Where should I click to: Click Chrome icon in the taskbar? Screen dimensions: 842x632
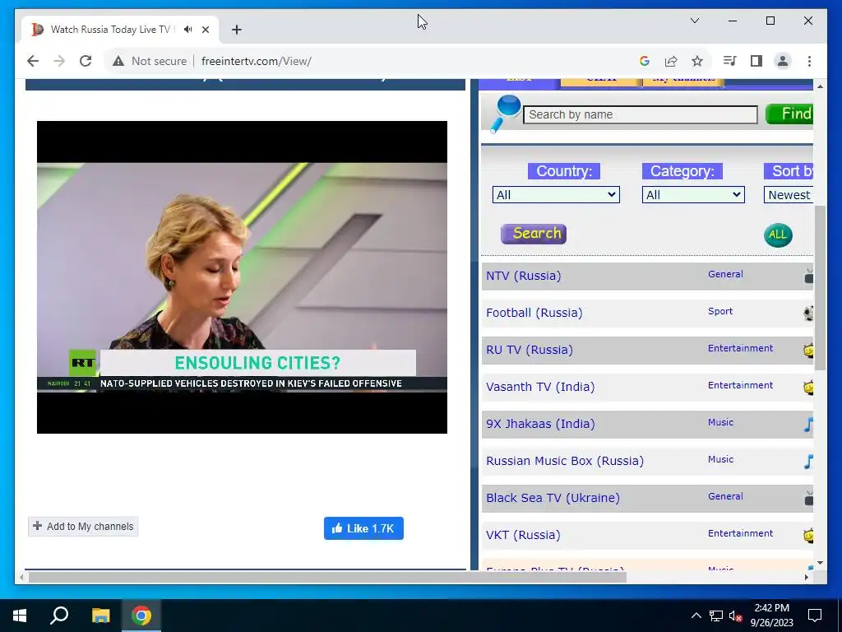[x=141, y=616]
